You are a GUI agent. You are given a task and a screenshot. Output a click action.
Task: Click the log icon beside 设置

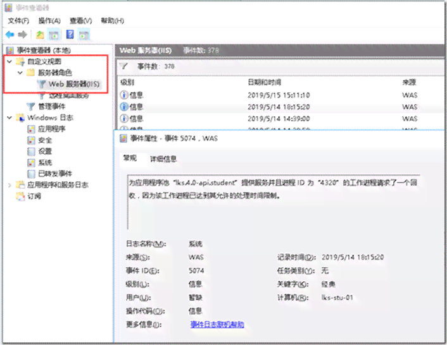(x=31, y=151)
